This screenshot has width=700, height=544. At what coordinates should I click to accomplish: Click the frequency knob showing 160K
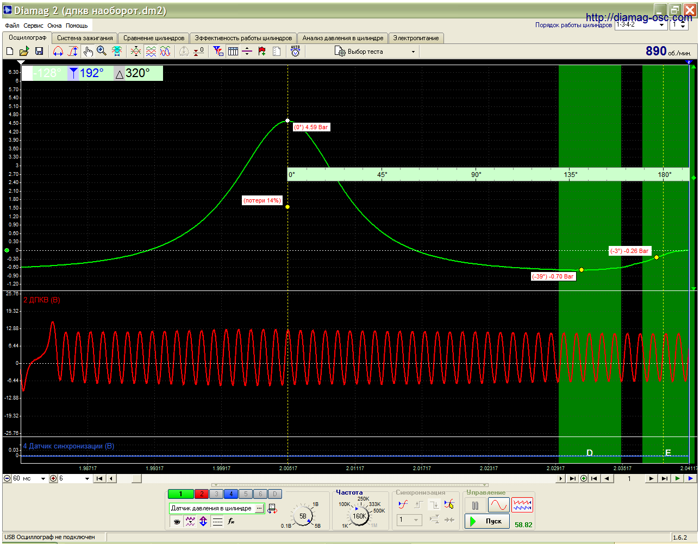359,516
